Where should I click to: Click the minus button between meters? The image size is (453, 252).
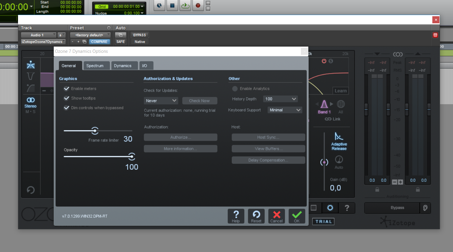[395, 182]
